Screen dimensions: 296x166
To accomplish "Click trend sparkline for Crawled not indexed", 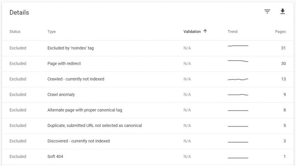I will pos(238,80).
